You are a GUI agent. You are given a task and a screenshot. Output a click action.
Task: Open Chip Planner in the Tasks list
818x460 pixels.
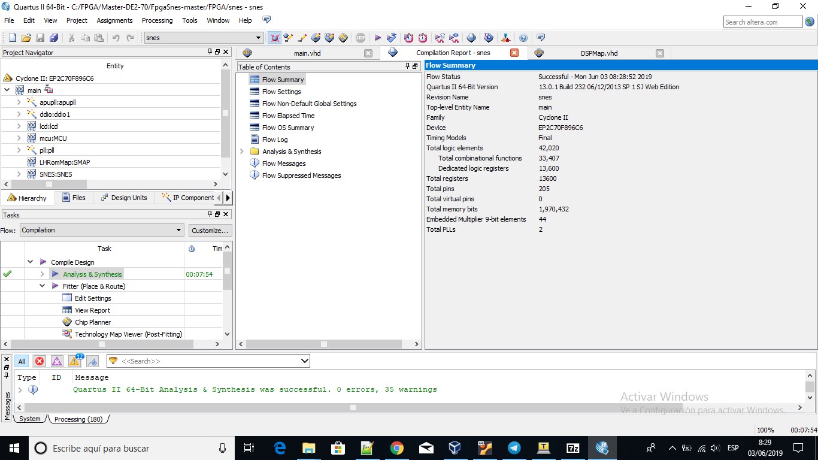pyautogui.click(x=92, y=322)
